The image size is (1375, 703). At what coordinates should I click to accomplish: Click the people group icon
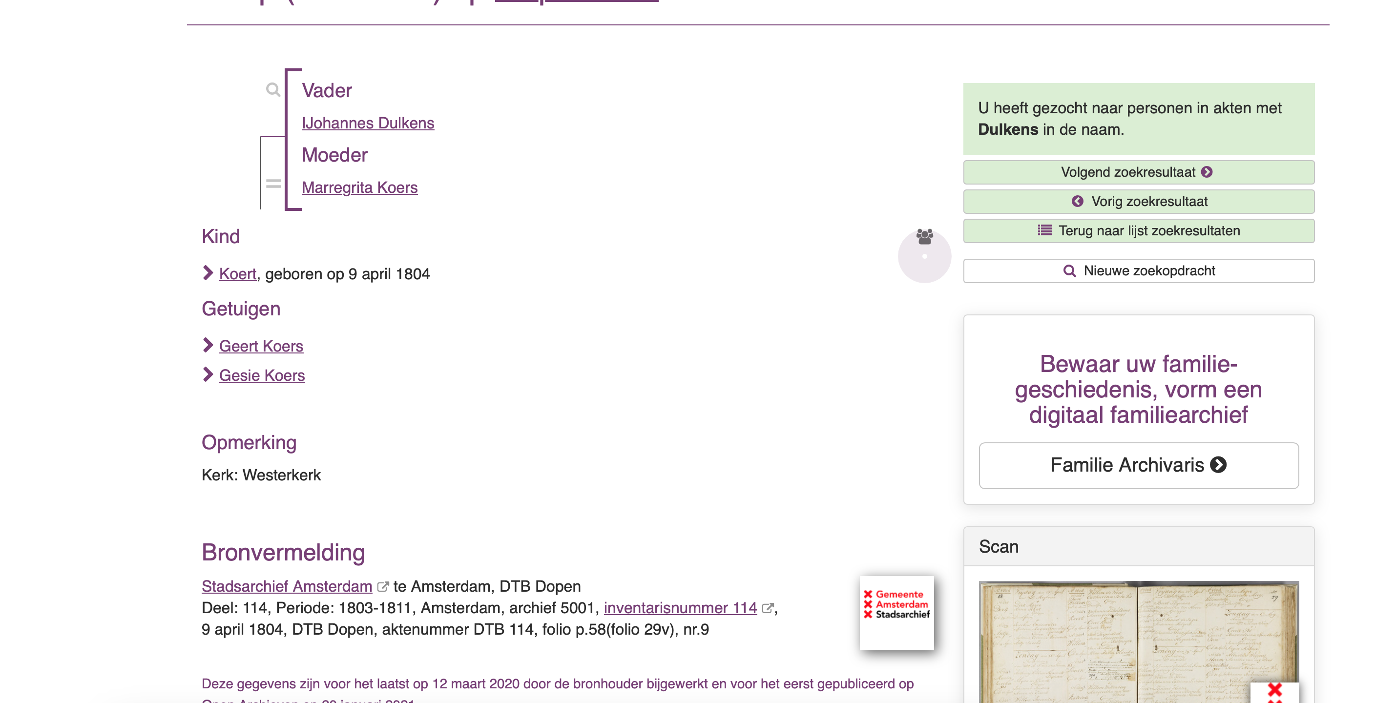[924, 236]
